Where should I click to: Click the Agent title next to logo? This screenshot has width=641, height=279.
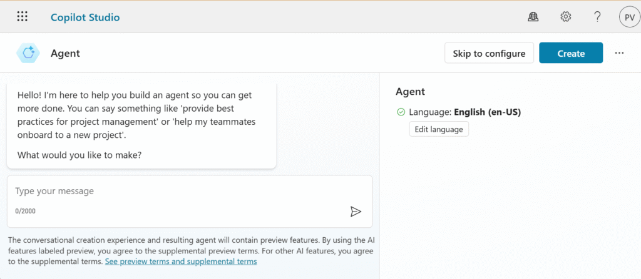click(65, 54)
